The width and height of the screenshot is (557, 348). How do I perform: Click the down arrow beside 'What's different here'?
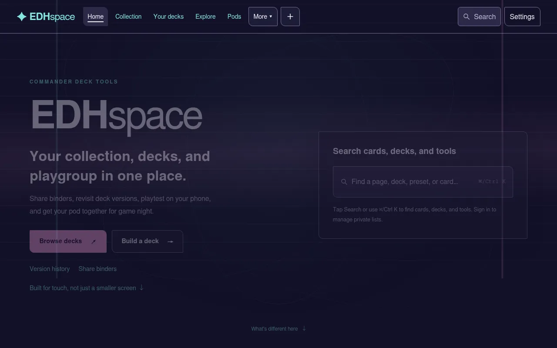tap(304, 328)
